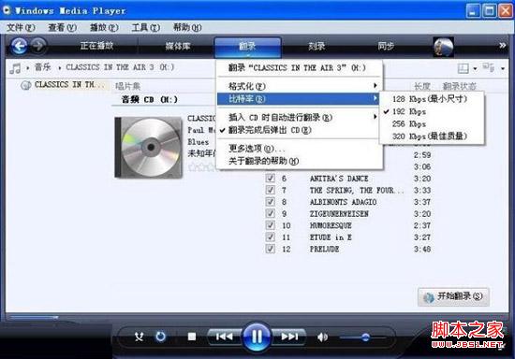Toggle repeat playback
515x359 pixels.
coord(161,337)
